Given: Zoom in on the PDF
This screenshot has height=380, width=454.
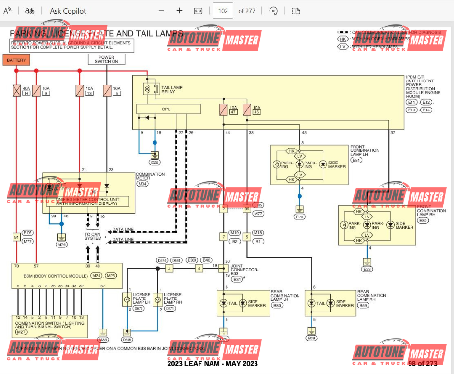Looking at the screenshot, I should click(179, 10).
